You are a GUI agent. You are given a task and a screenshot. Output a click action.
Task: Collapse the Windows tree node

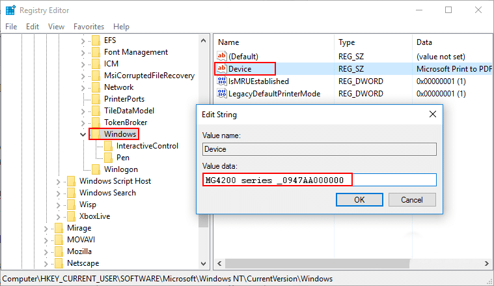(x=83, y=135)
